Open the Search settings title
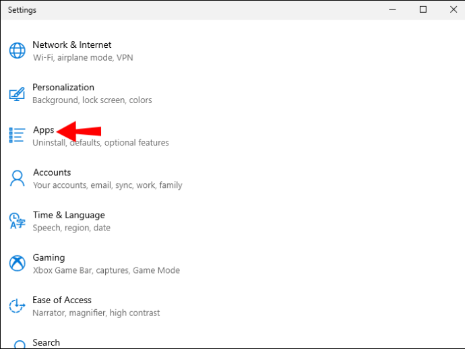Viewport: 465px width, 349px height. [x=46, y=342]
